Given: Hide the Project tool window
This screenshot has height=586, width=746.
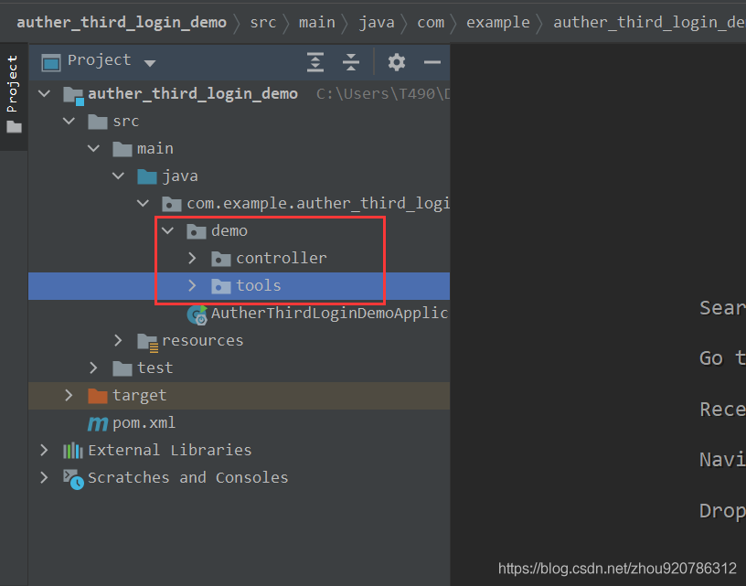Looking at the screenshot, I should [x=432, y=62].
